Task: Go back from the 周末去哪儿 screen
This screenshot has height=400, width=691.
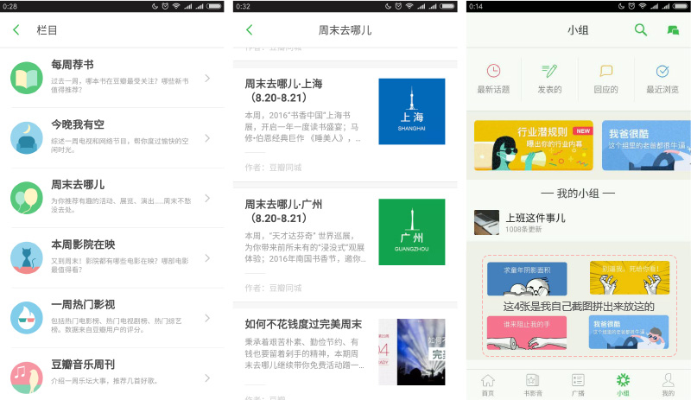Action: pos(250,30)
